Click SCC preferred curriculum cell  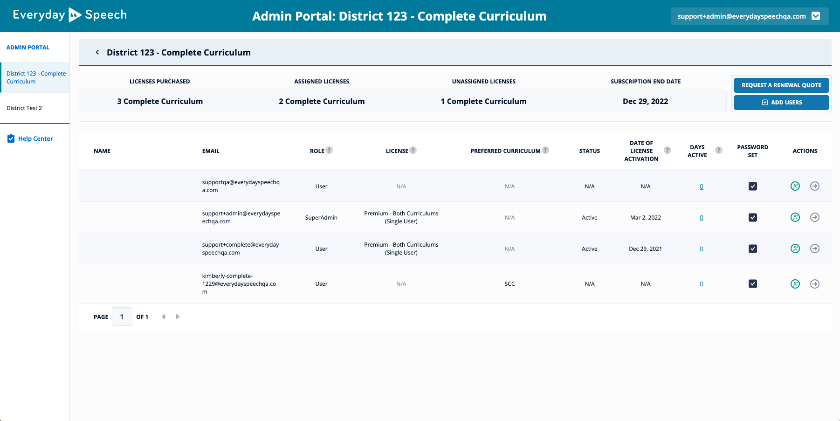[510, 283]
